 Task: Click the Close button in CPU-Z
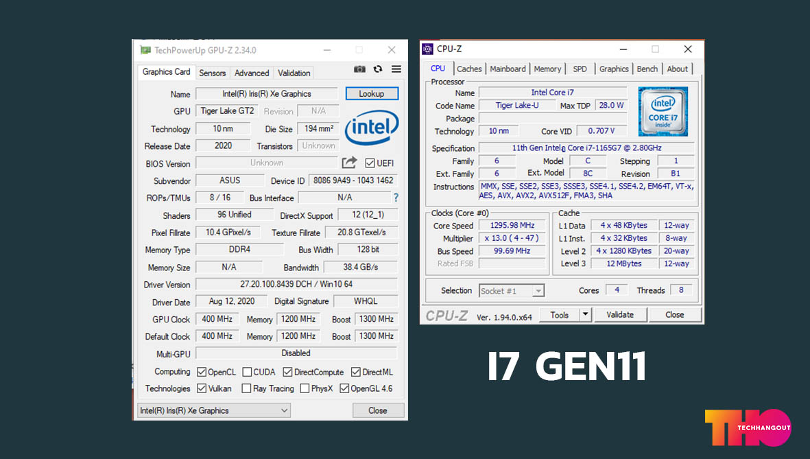coord(675,314)
